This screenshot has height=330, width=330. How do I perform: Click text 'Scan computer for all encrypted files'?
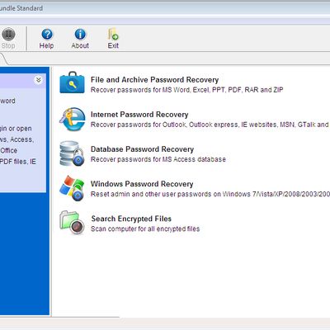coord(145,229)
